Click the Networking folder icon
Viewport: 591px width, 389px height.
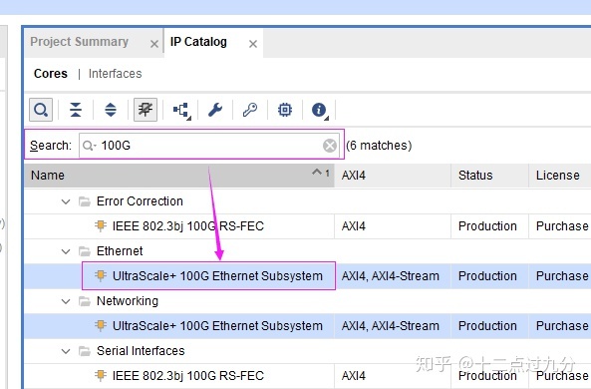tap(85, 301)
